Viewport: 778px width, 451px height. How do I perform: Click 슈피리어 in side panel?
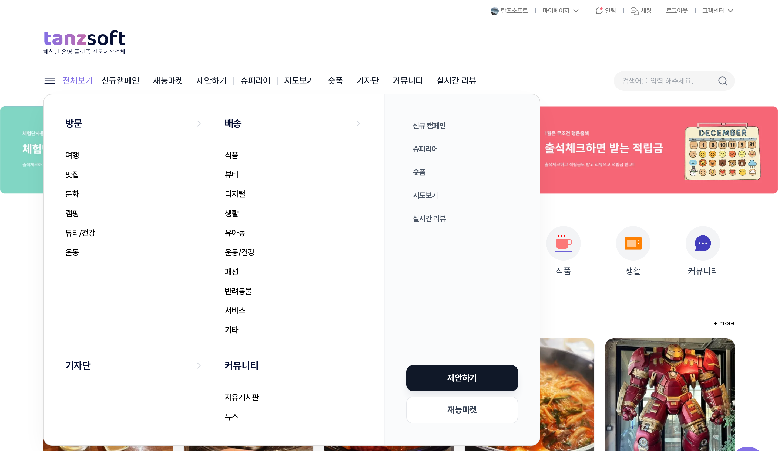tap(425, 149)
